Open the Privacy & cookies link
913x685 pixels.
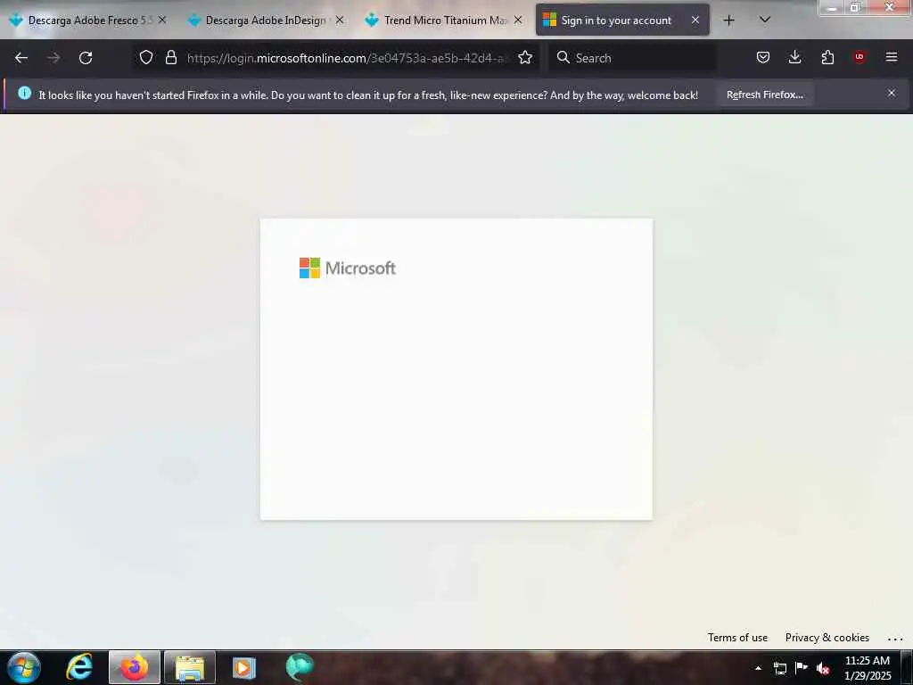(827, 637)
